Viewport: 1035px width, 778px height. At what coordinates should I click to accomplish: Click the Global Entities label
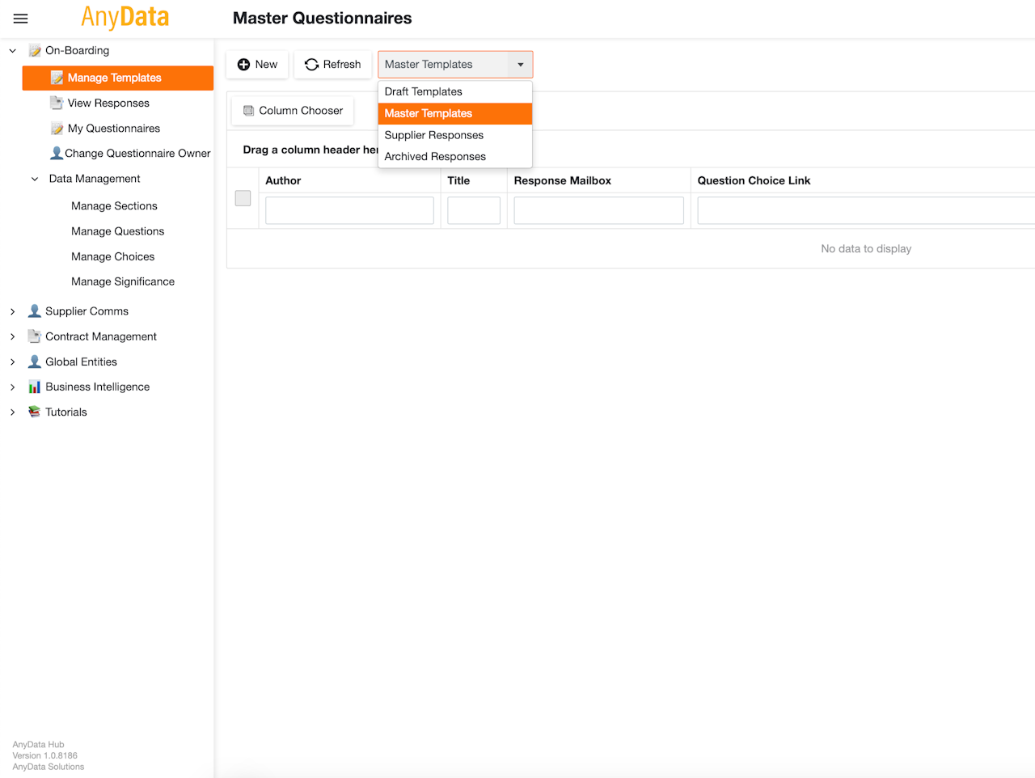point(81,362)
